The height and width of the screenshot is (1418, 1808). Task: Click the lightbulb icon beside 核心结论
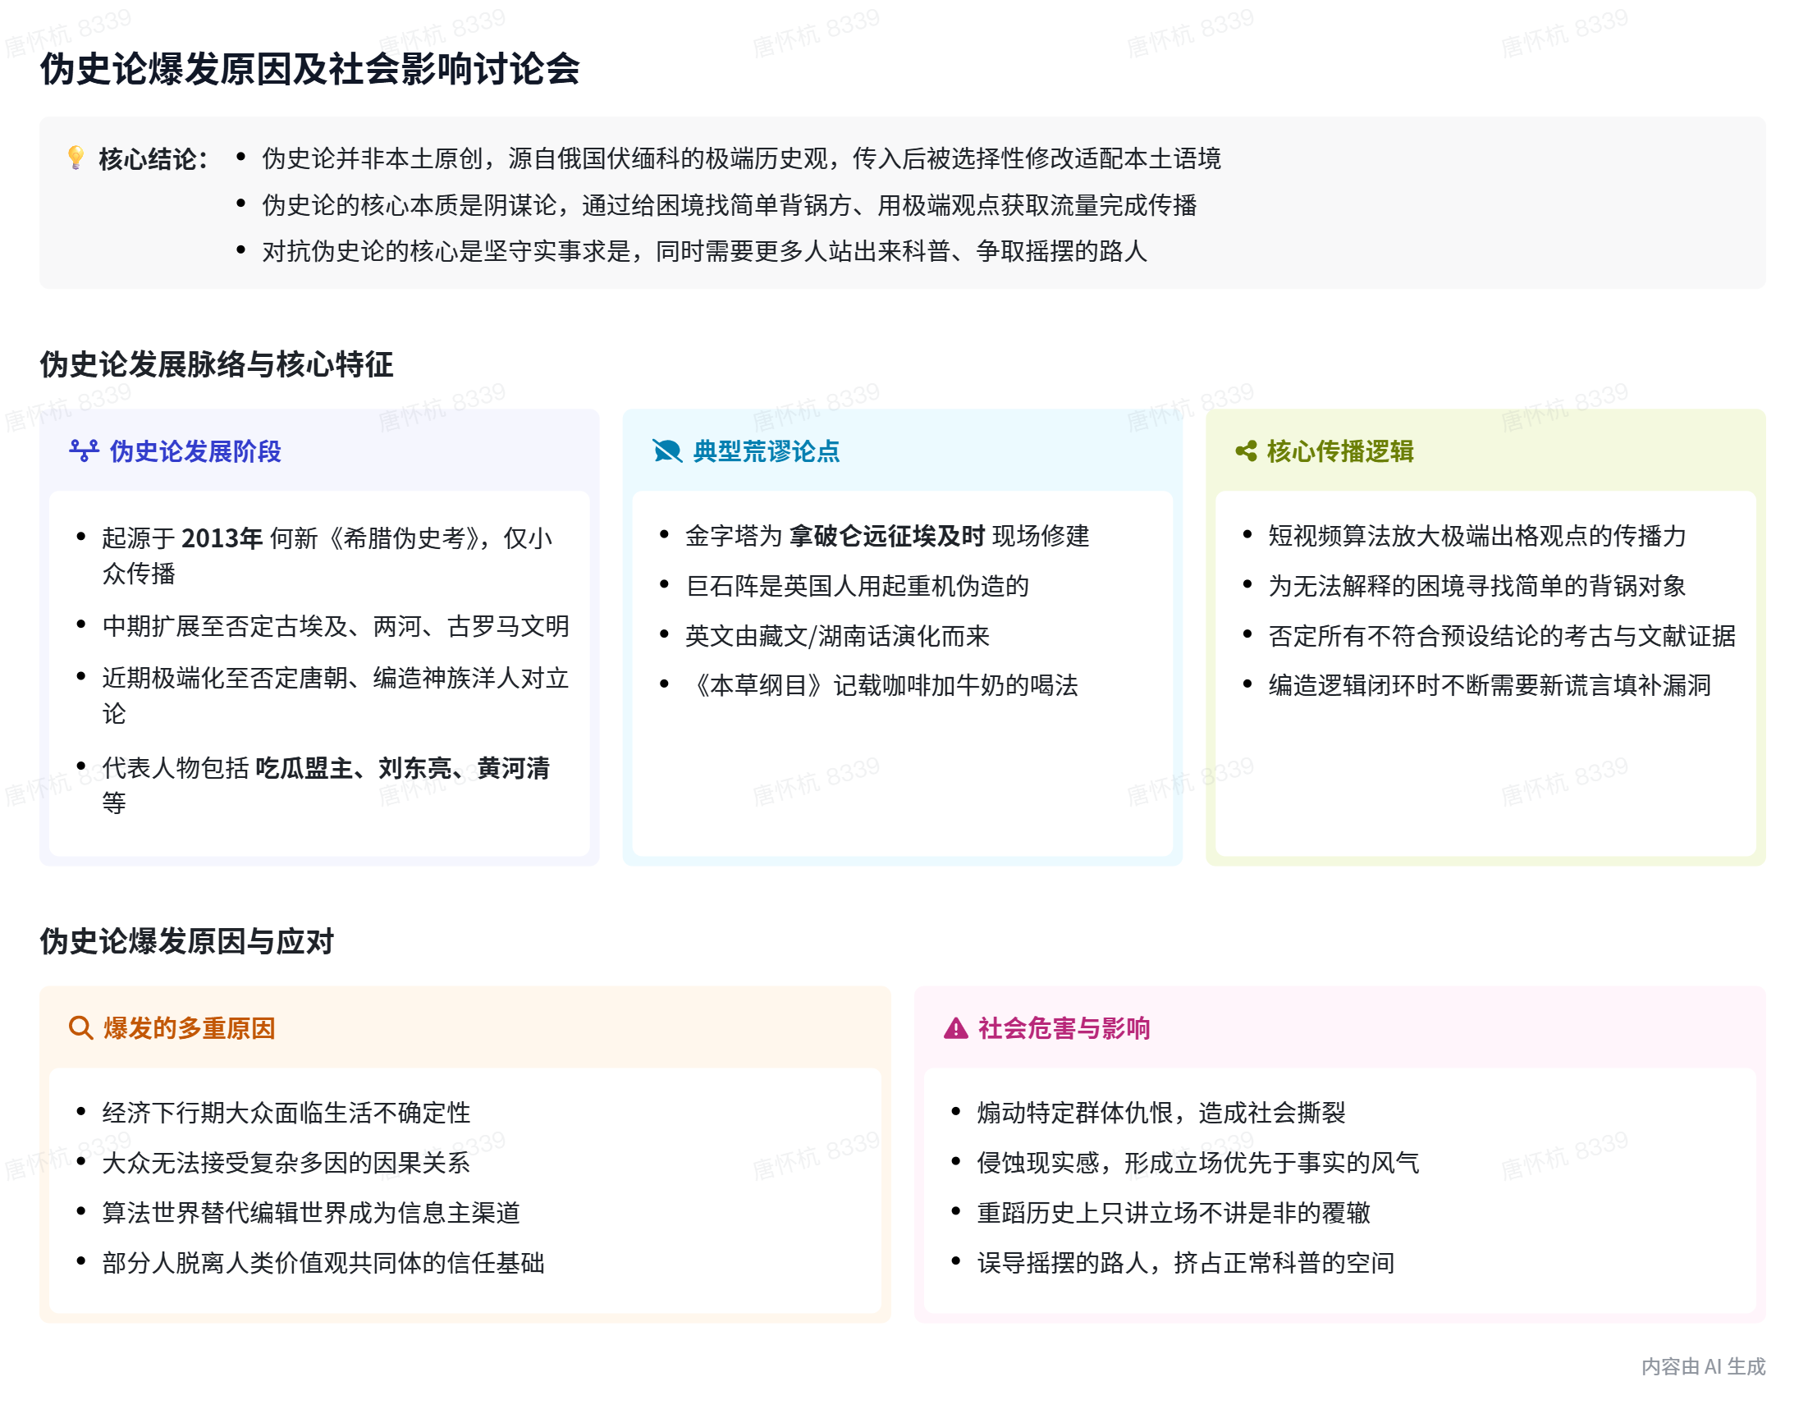point(76,158)
